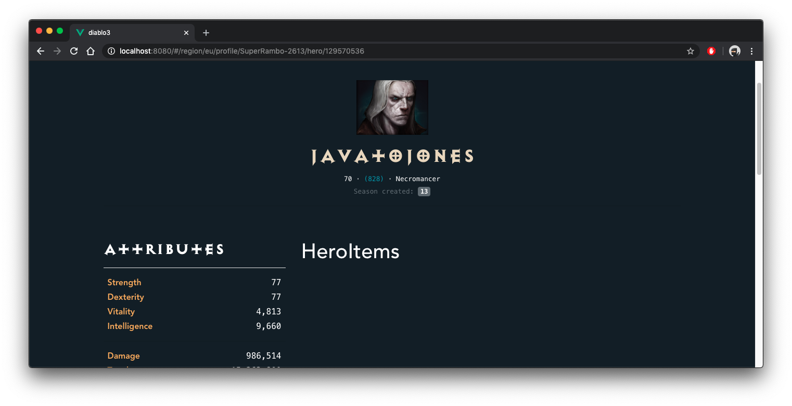Click the paragon level (828)
The image size is (792, 406).
point(374,179)
